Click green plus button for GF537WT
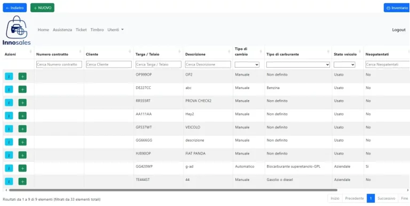 pyautogui.click(x=22, y=129)
